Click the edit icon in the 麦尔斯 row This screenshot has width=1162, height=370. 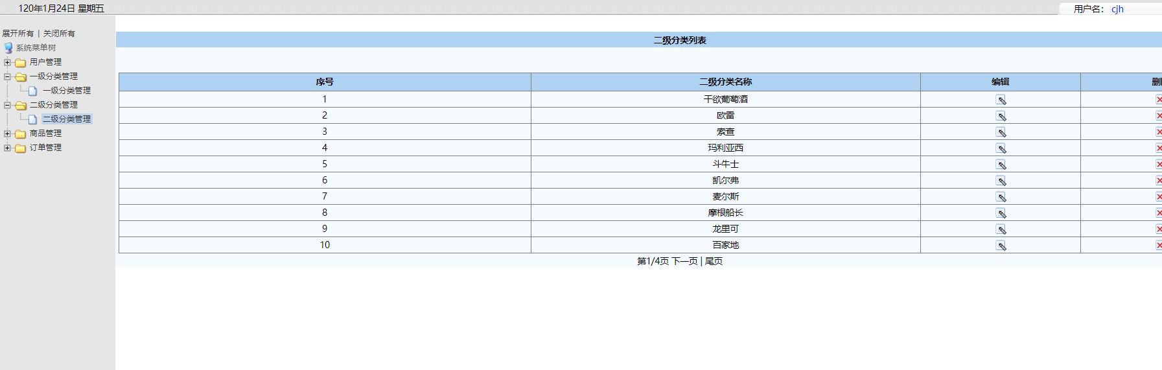point(1001,197)
